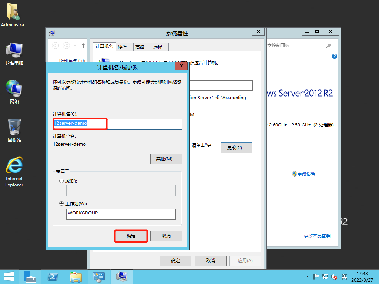Click the 其他(M)... button
The height and width of the screenshot is (284, 379).
click(166, 159)
